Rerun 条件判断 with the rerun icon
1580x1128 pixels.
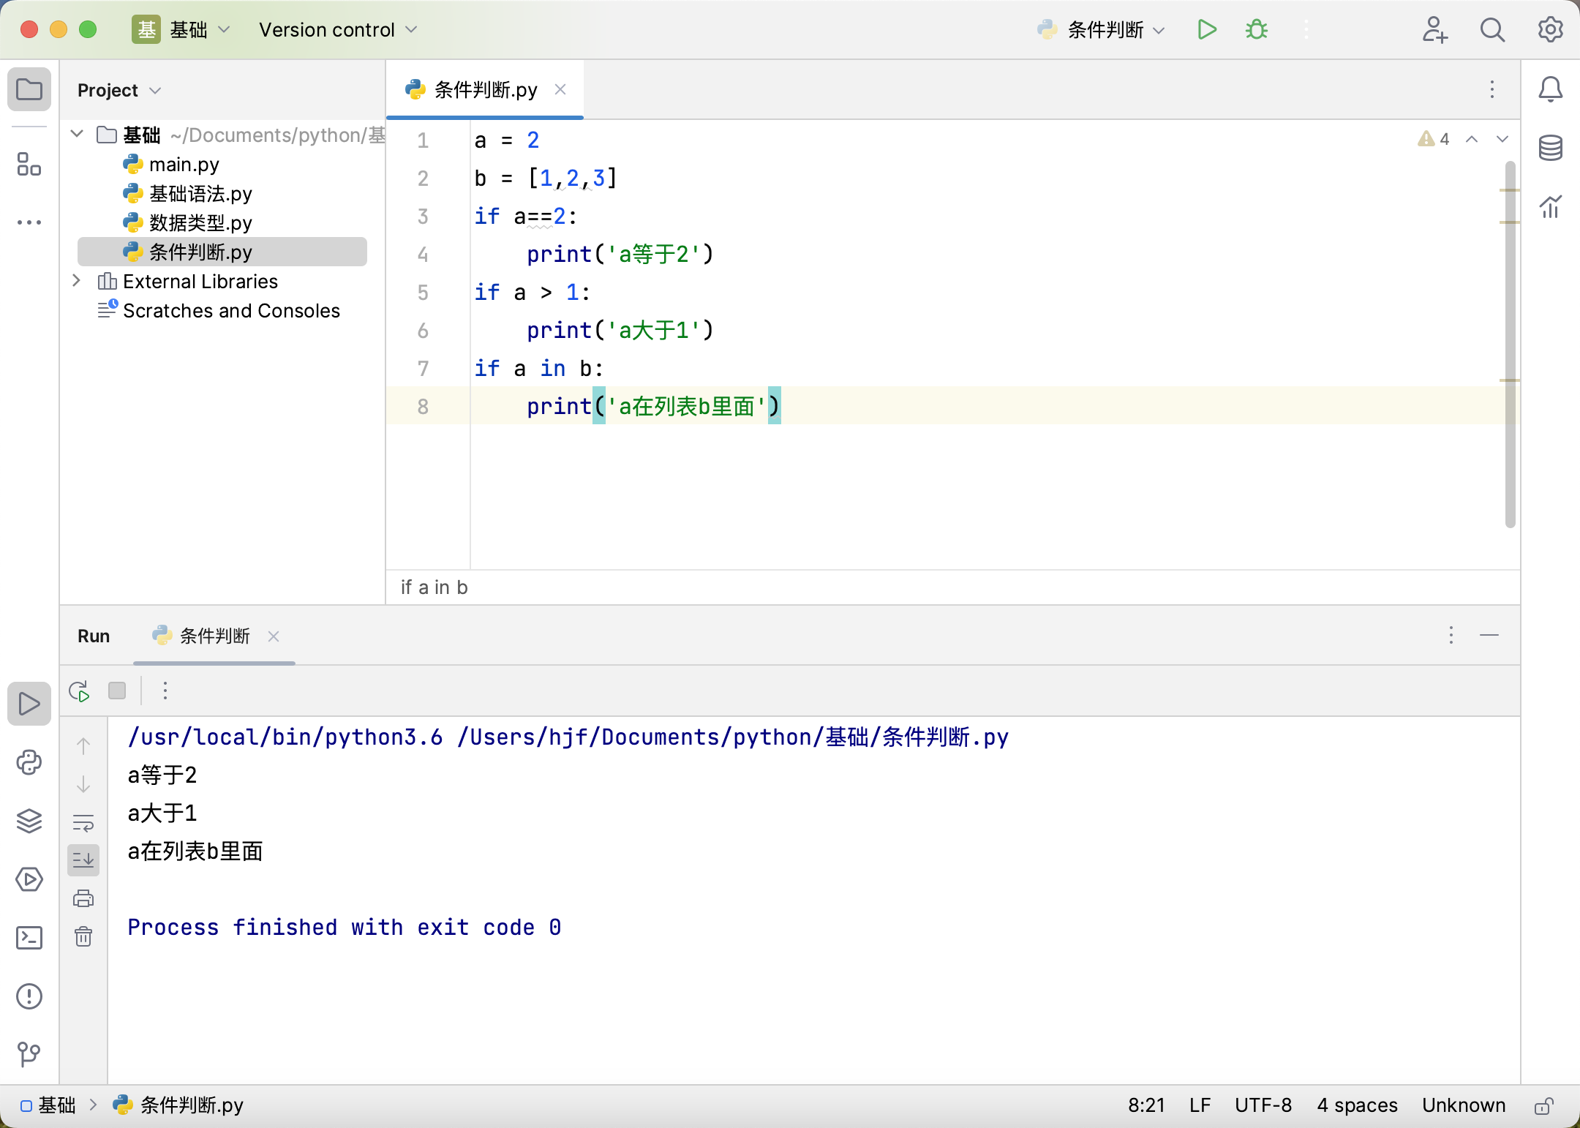tap(79, 691)
